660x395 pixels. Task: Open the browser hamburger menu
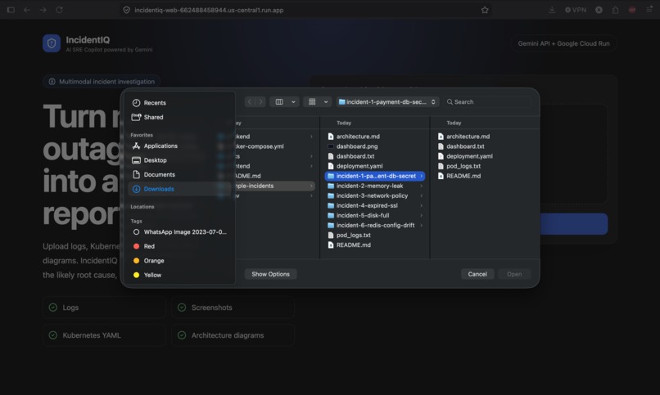click(649, 10)
